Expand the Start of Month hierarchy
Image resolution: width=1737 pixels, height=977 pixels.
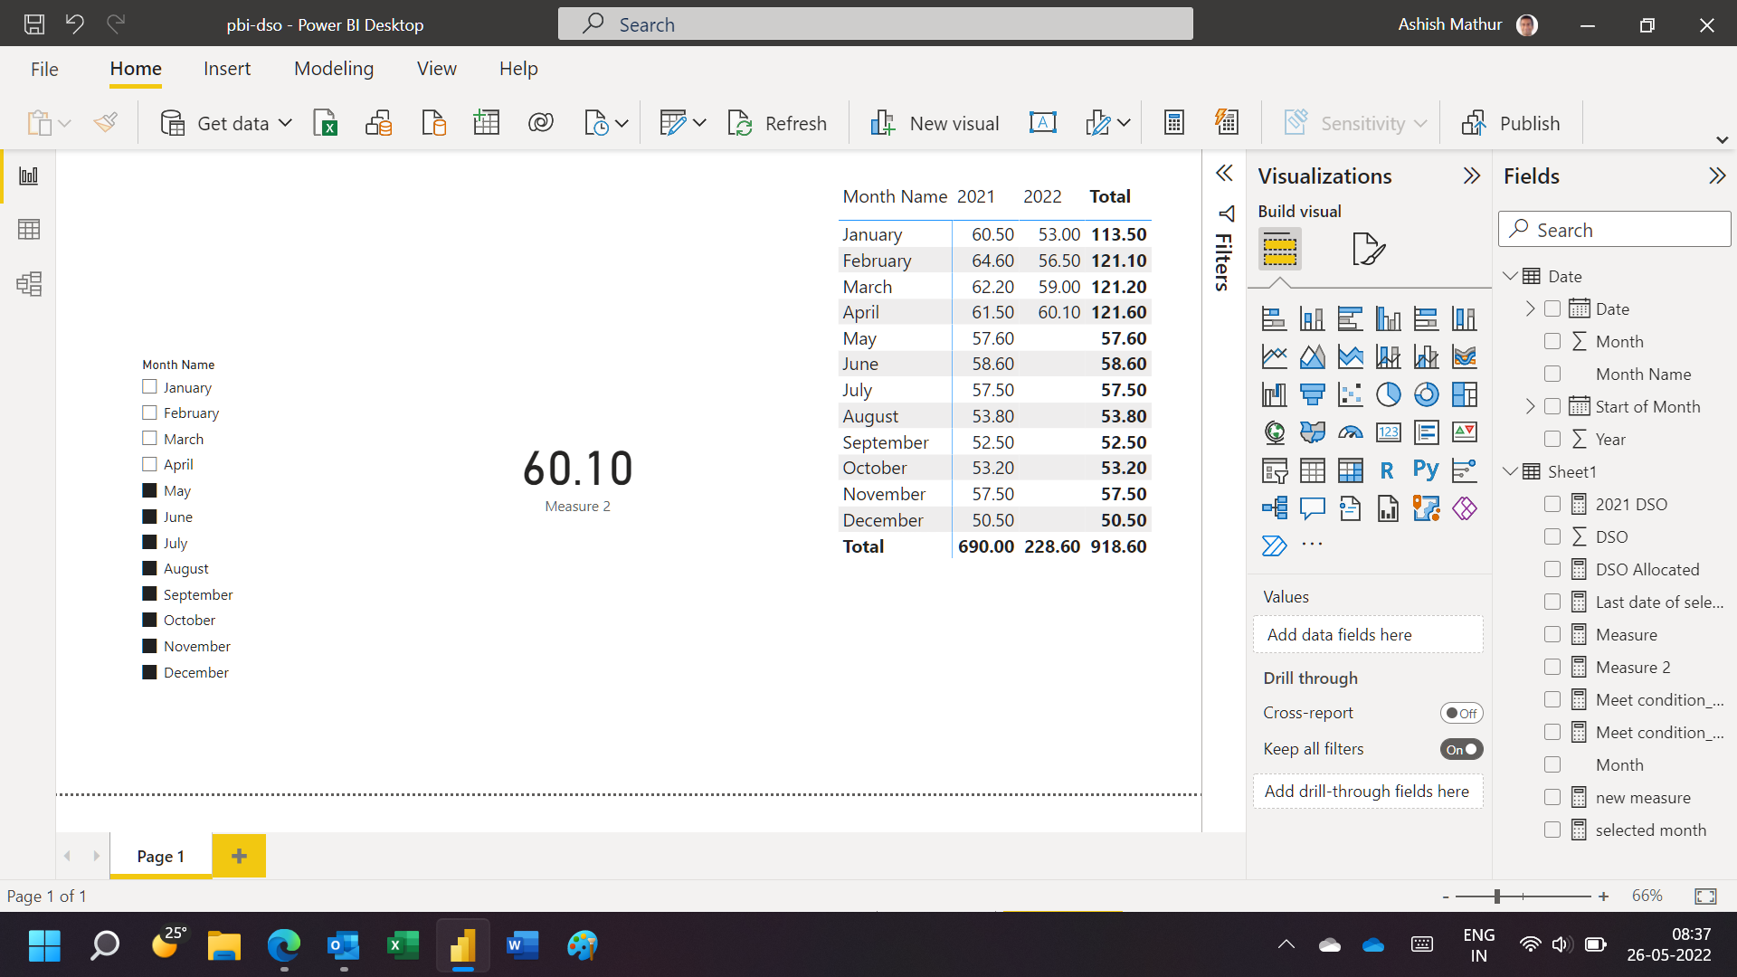coord(1530,406)
